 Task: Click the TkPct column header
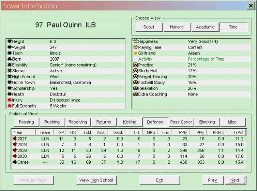pyautogui.click(x=236, y=132)
